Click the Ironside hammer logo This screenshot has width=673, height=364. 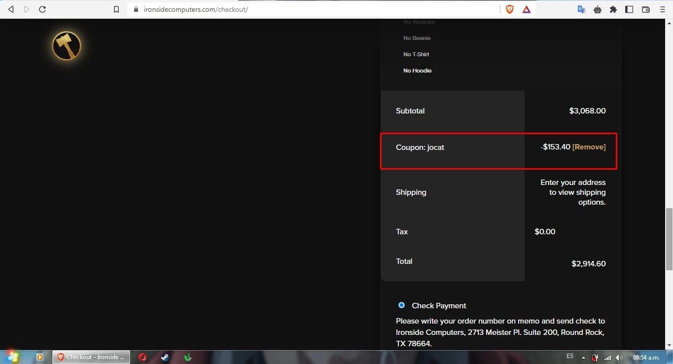coord(67,46)
